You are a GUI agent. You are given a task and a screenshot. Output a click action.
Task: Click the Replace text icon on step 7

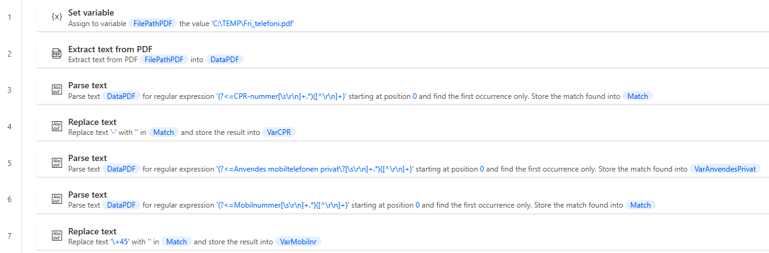(x=57, y=236)
